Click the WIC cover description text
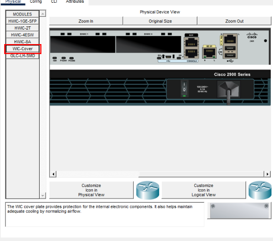This screenshot has width=273, height=241. pos(100,209)
